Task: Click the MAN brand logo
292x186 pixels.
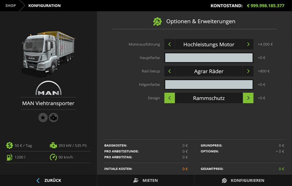Action: (x=49, y=89)
